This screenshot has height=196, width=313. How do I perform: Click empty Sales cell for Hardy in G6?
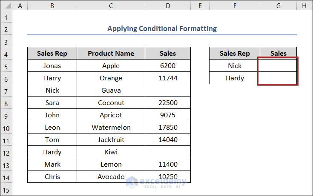279,78
